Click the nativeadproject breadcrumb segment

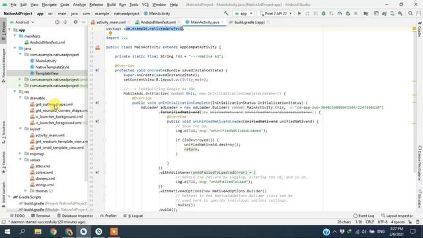click(x=126, y=13)
